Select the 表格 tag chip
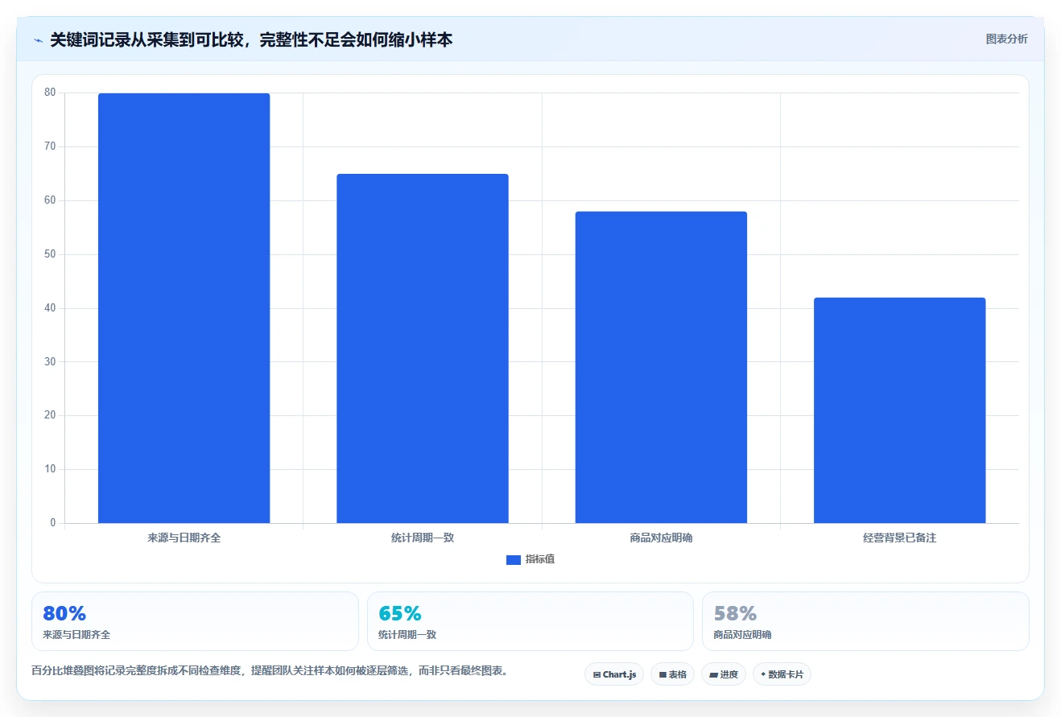 [672, 674]
